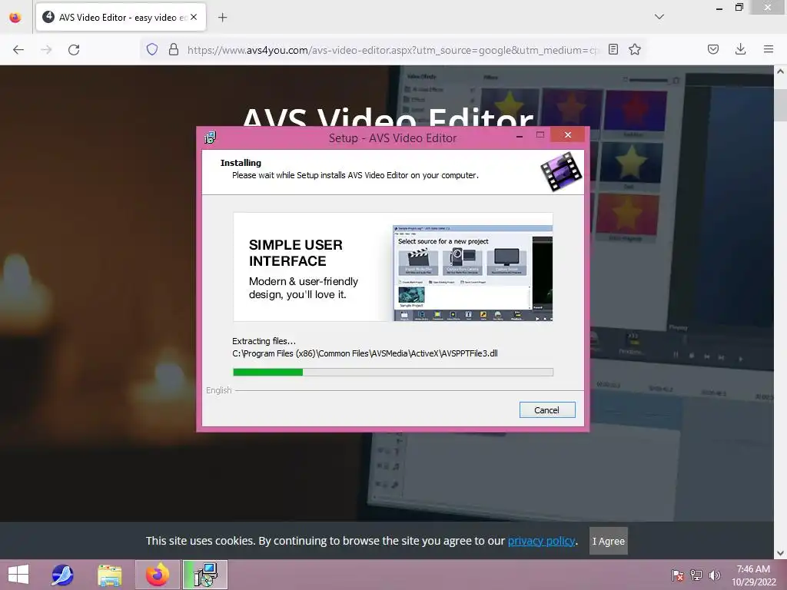Click the Extracting files status text
This screenshot has width=787, height=590.
[264, 341]
